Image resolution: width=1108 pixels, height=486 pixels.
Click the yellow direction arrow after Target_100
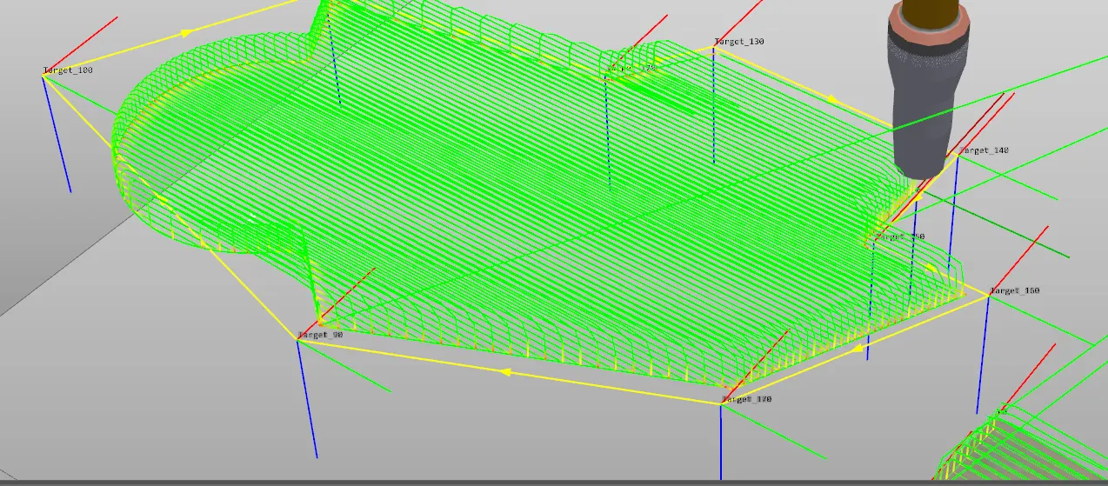(x=186, y=33)
